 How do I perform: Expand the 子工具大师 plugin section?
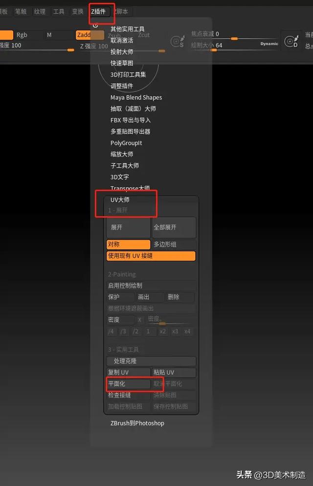(x=125, y=166)
